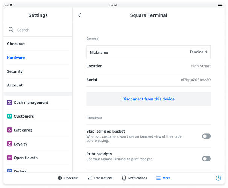Image resolution: width=228 pixels, height=188 pixels.
Task: Select Hardware in the settings list
Action: (x=16, y=58)
